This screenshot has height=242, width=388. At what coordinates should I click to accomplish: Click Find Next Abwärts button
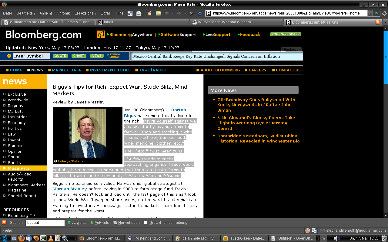point(77,223)
